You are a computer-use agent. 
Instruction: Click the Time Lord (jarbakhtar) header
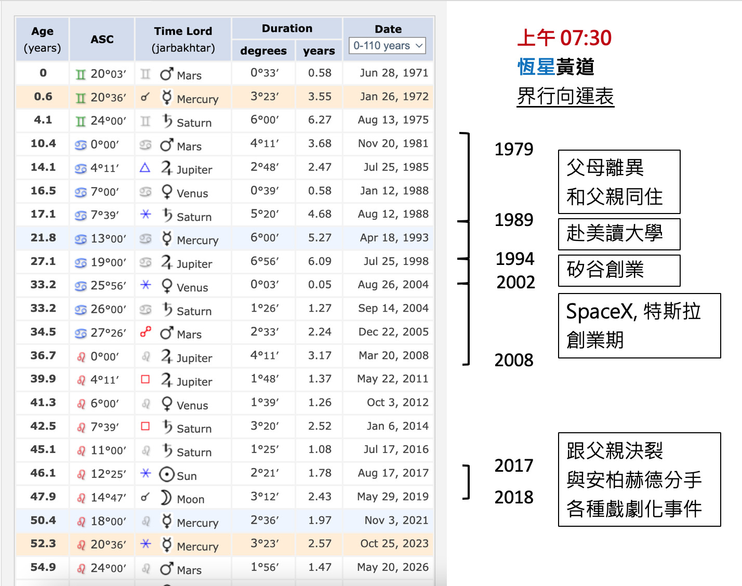(x=183, y=39)
